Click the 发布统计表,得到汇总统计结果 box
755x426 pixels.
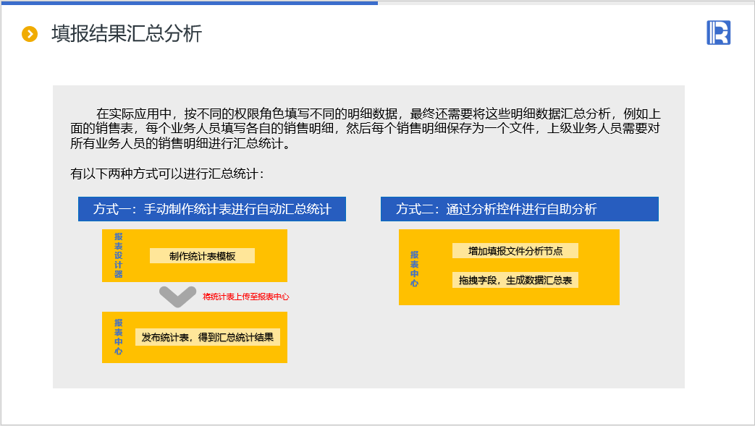(x=208, y=337)
